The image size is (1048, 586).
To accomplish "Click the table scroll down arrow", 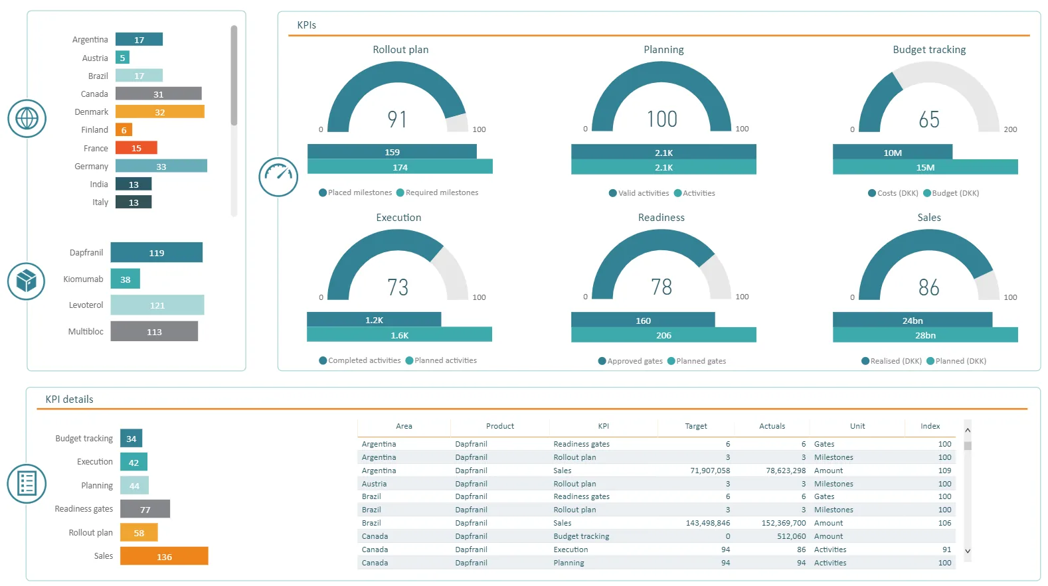I will [968, 551].
